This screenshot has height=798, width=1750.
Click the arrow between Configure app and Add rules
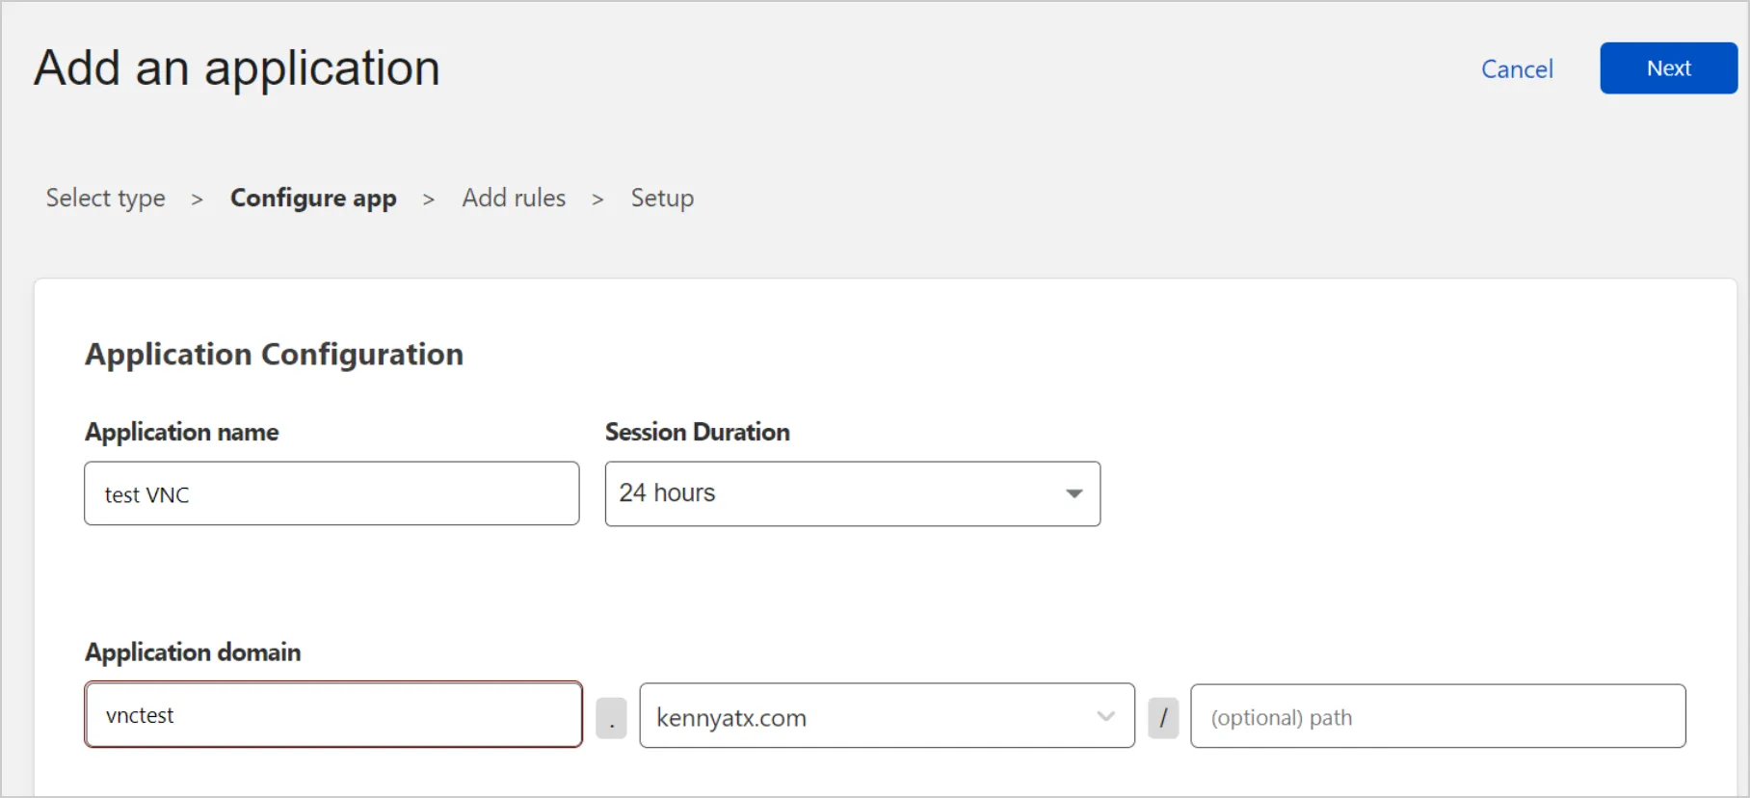tap(429, 199)
